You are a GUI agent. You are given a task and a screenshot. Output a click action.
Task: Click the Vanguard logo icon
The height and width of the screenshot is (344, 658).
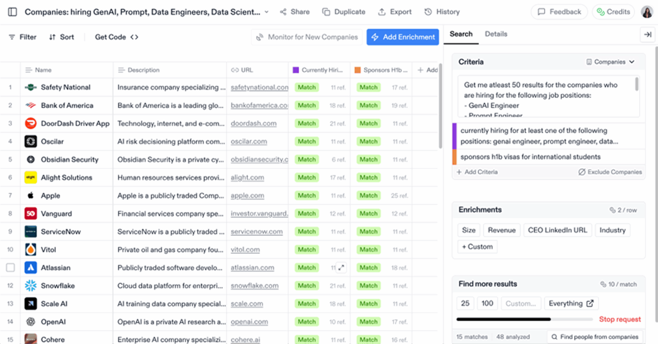pyautogui.click(x=31, y=214)
